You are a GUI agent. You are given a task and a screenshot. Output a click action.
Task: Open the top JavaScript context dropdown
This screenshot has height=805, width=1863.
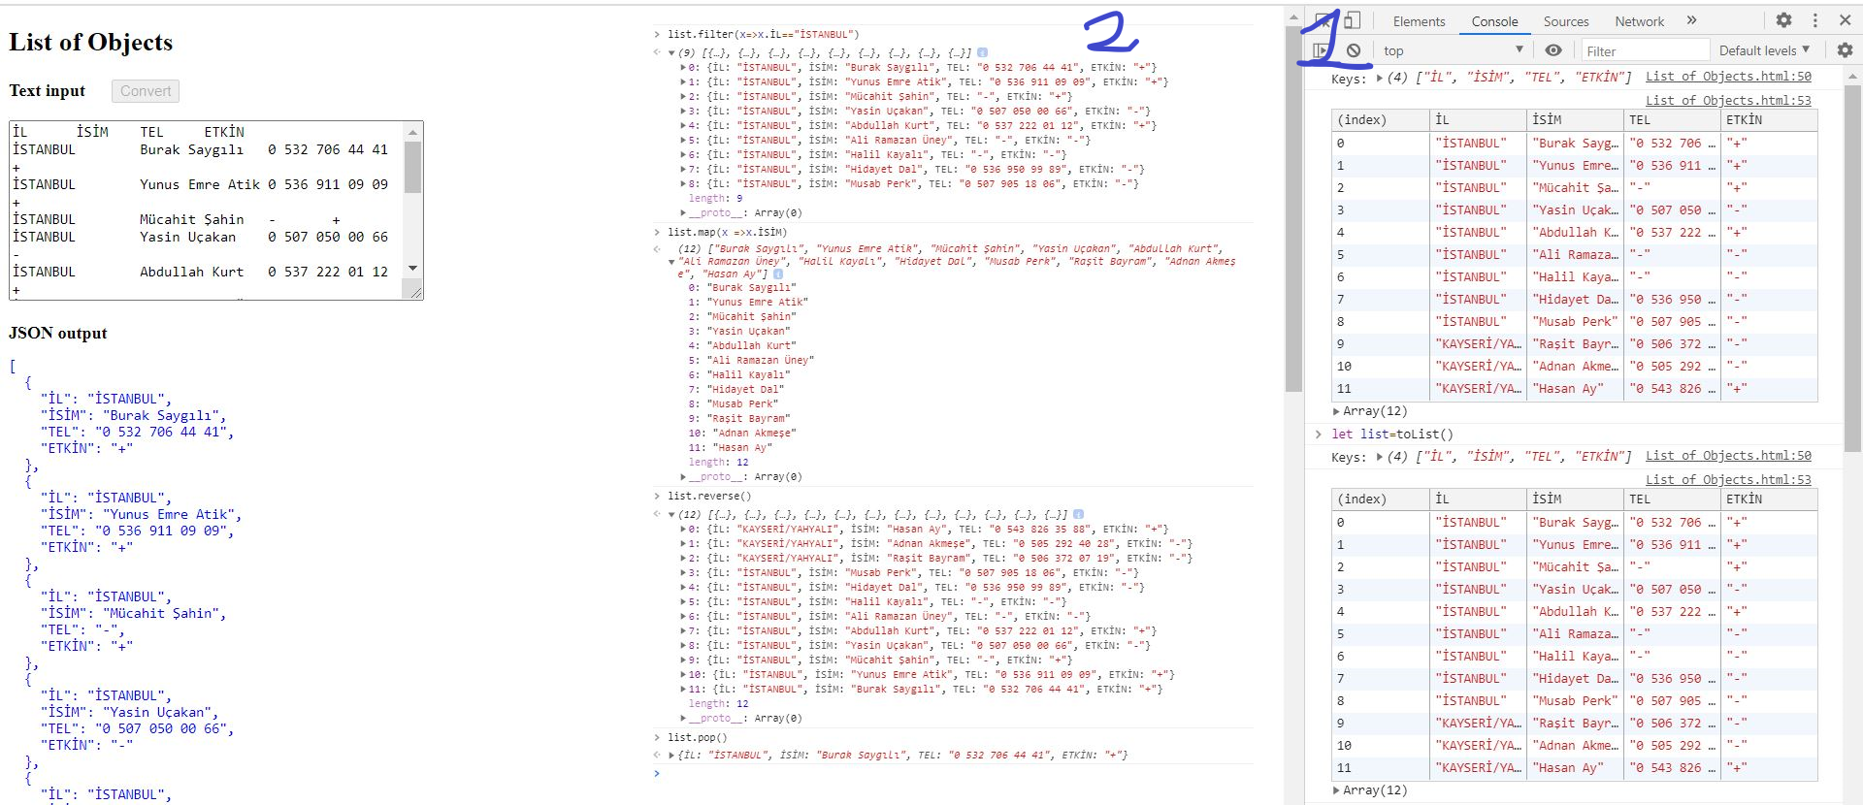click(x=1454, y=50)
